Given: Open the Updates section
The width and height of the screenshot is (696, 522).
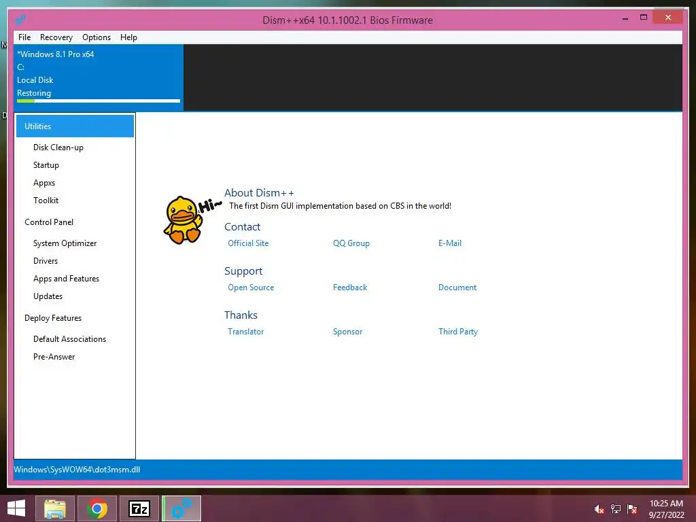Looking at the screenshot, I should (x=48, y=296).
